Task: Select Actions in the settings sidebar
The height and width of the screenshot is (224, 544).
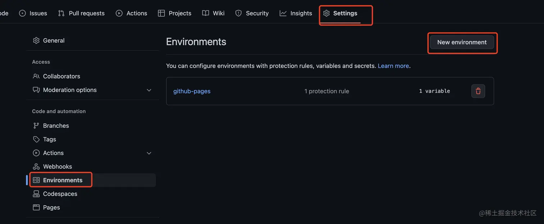Action: pos(53,153)
